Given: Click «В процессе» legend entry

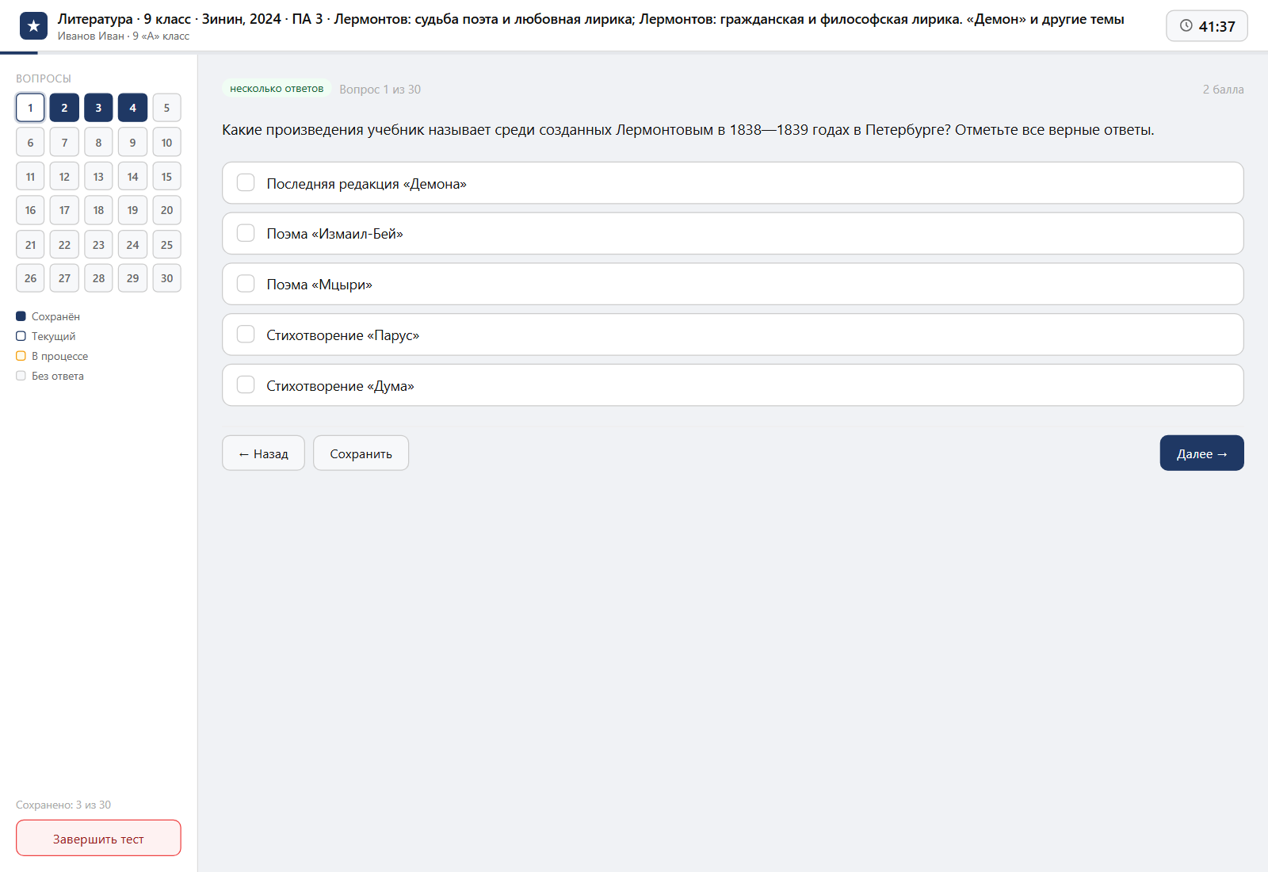Looking at the screenshot, I should (52, 356).
